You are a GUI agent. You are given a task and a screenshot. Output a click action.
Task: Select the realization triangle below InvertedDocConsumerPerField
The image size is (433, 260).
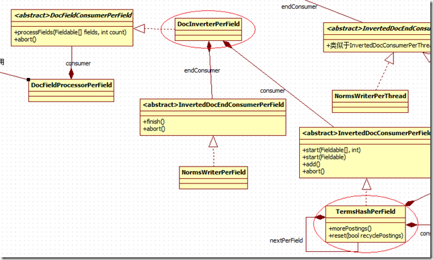(366, 184)
